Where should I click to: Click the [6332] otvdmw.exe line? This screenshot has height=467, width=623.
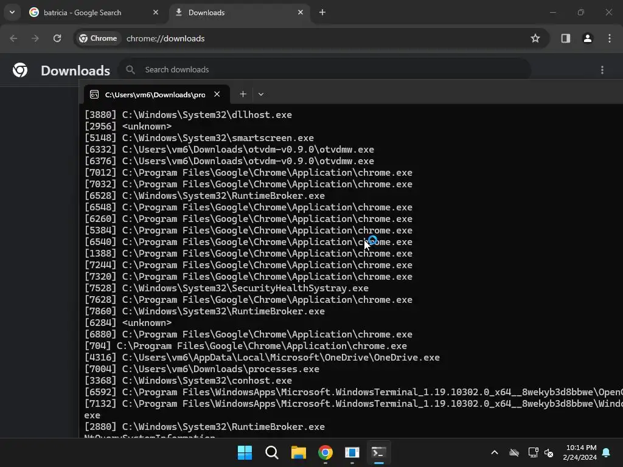point(229,150)
